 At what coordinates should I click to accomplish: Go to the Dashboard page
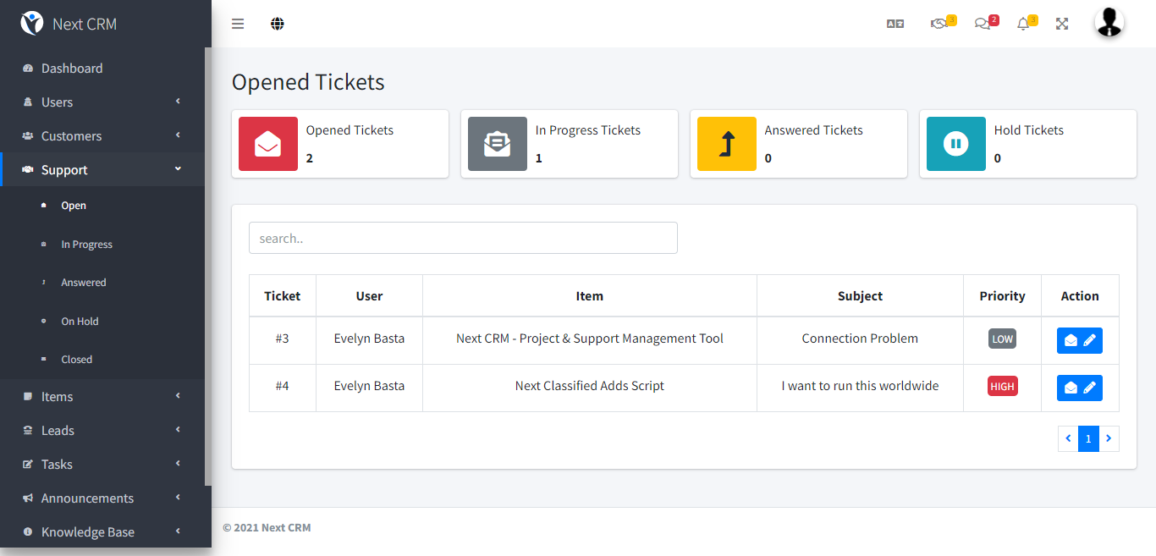click(x=72, y=69)
